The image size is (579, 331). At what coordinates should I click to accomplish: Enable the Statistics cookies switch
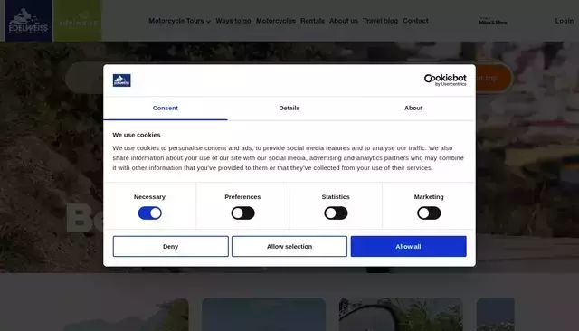[x=336, y=213]
